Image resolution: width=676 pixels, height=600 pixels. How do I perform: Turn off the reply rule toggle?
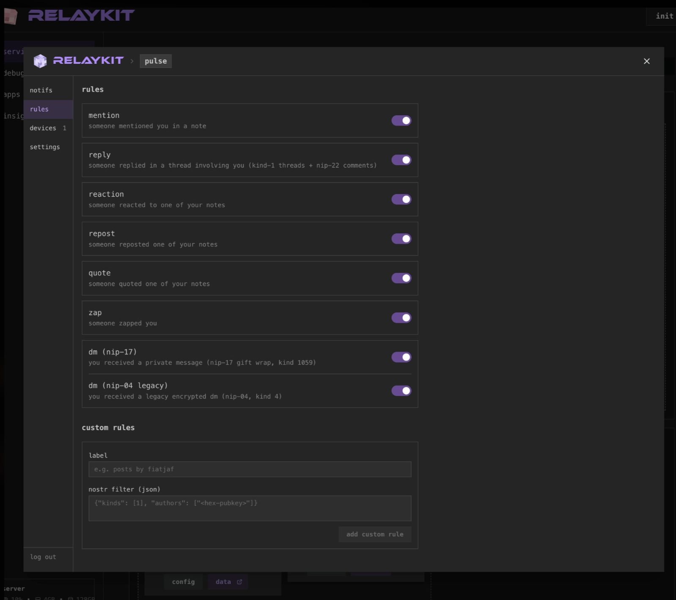[401, 160]
